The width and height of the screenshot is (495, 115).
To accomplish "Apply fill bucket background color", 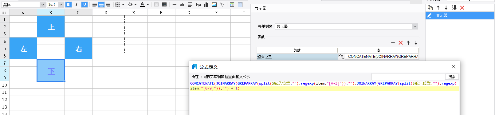I will click(x=130, y=5).
